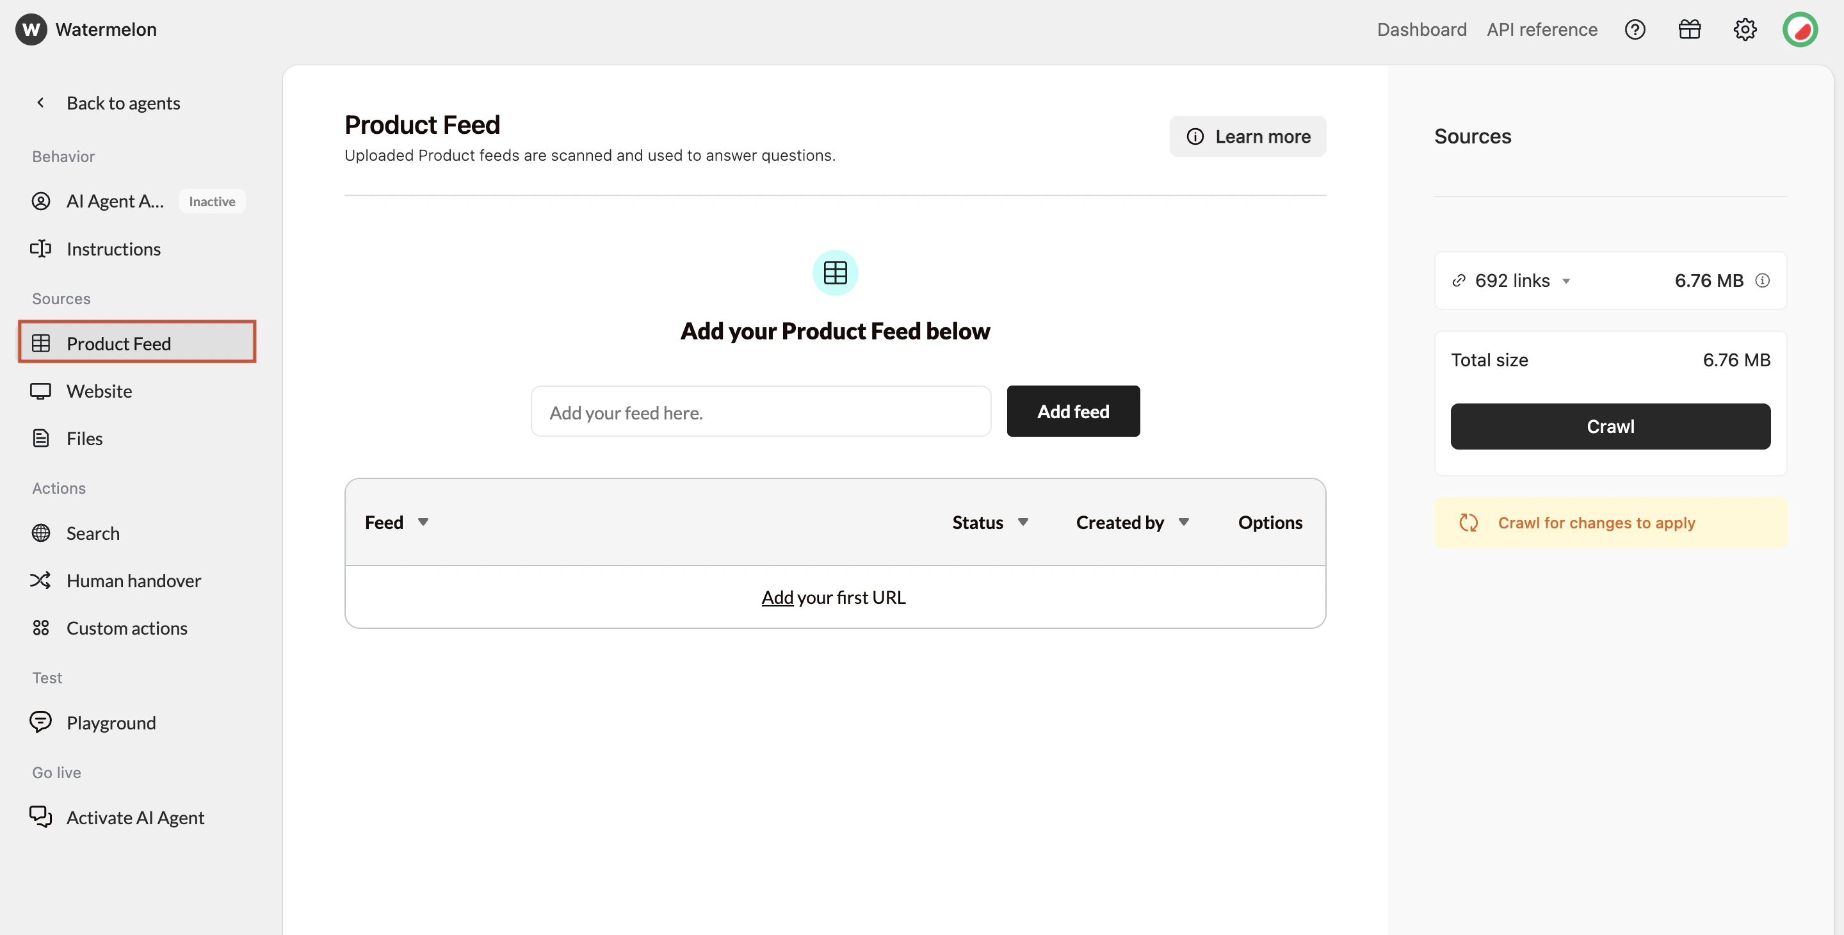Click the Instructions sidebar icon
The image size is (1844, 935).
point(41,248)
